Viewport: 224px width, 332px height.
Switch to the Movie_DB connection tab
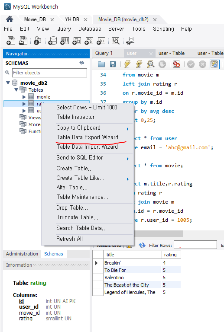35,19
